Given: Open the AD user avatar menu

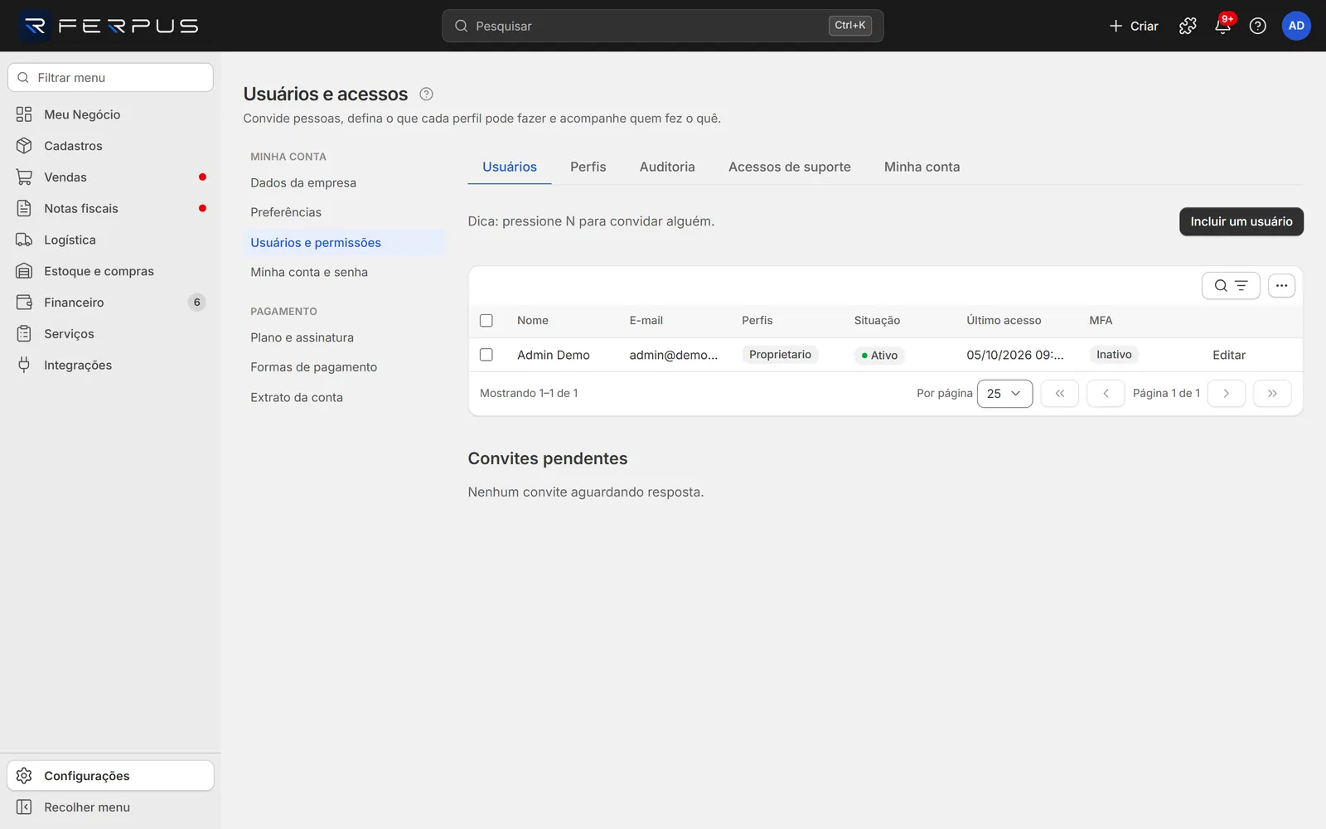Looking at the screenshot, I should point(1296,26).
